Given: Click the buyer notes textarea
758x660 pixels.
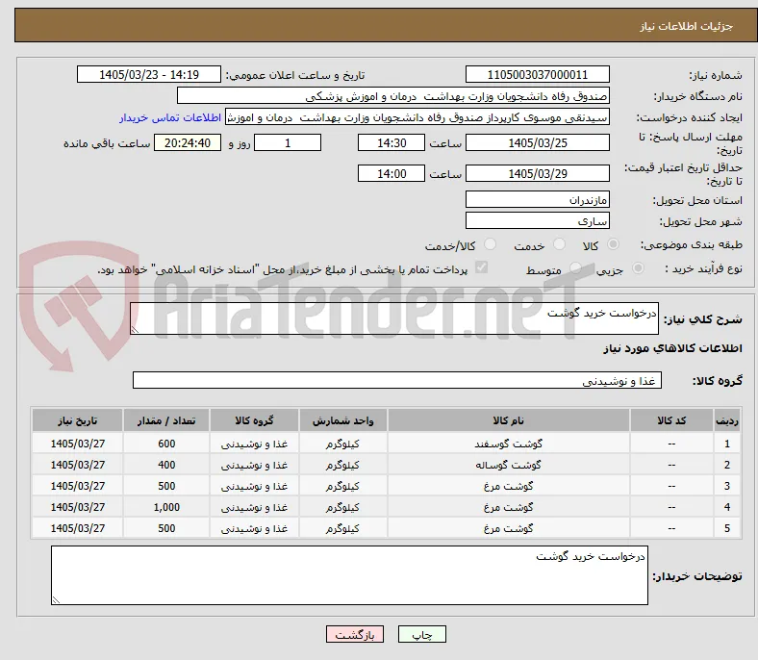Looking at the screenshot, I should (349, 575).
